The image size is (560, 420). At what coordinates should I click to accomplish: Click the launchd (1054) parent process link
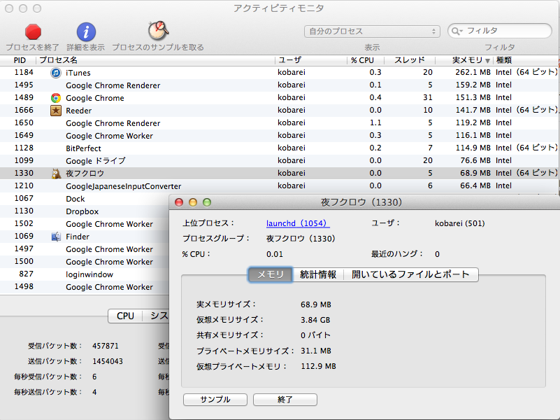click(298, 223)
